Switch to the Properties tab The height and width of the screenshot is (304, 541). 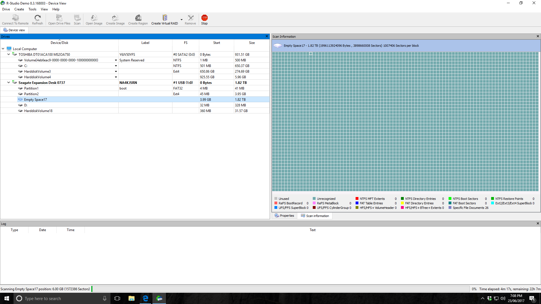[284, 216]
